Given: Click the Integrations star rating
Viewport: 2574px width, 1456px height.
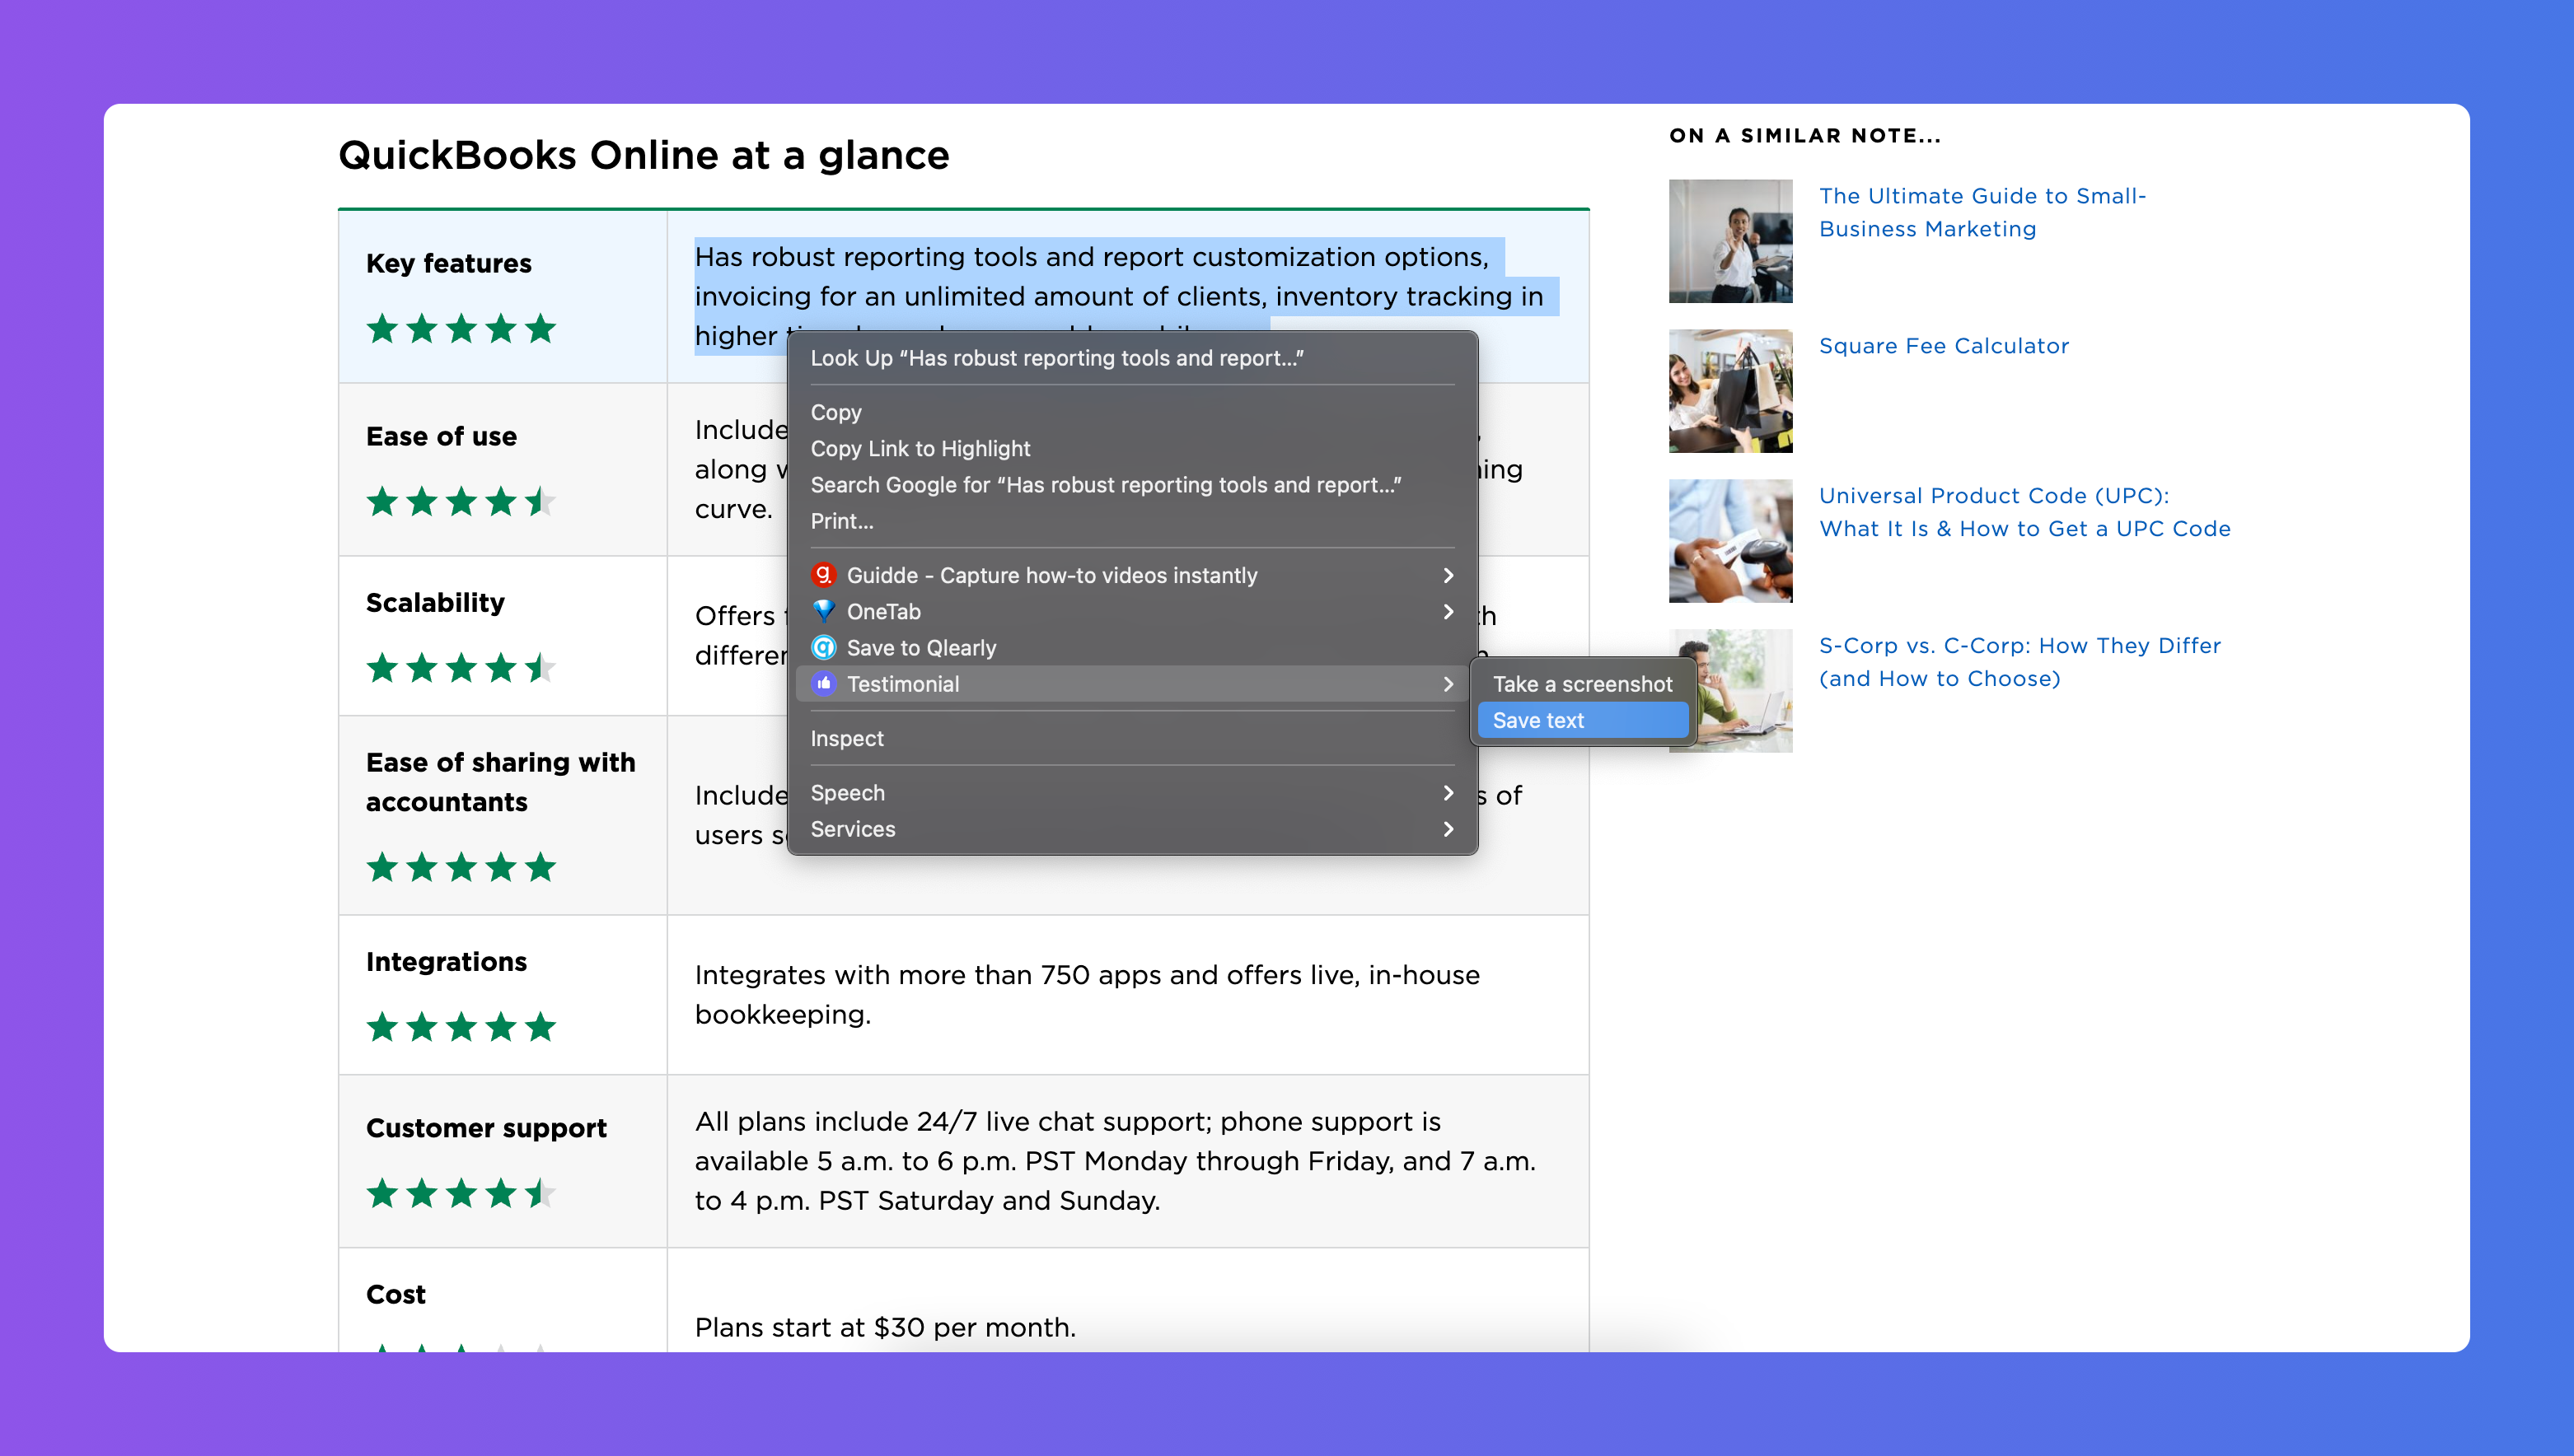Looking at the screenshot, I should (x=461, y=1026).
